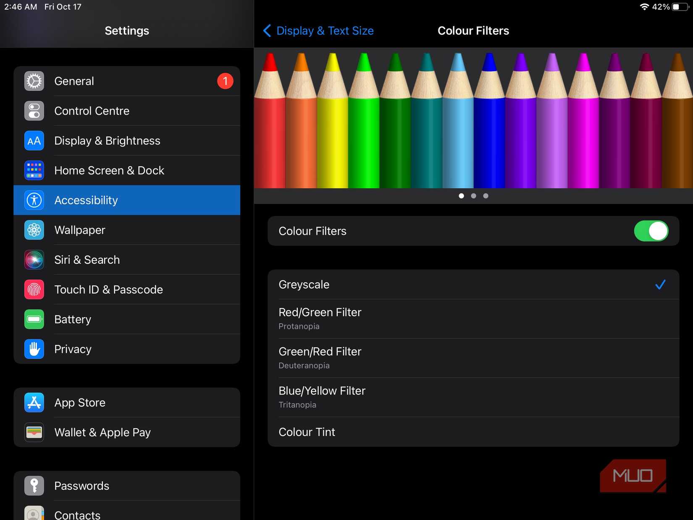Screen dimensions: 693x520
Task: Go back to Display & Text Size
Action: 318,30
